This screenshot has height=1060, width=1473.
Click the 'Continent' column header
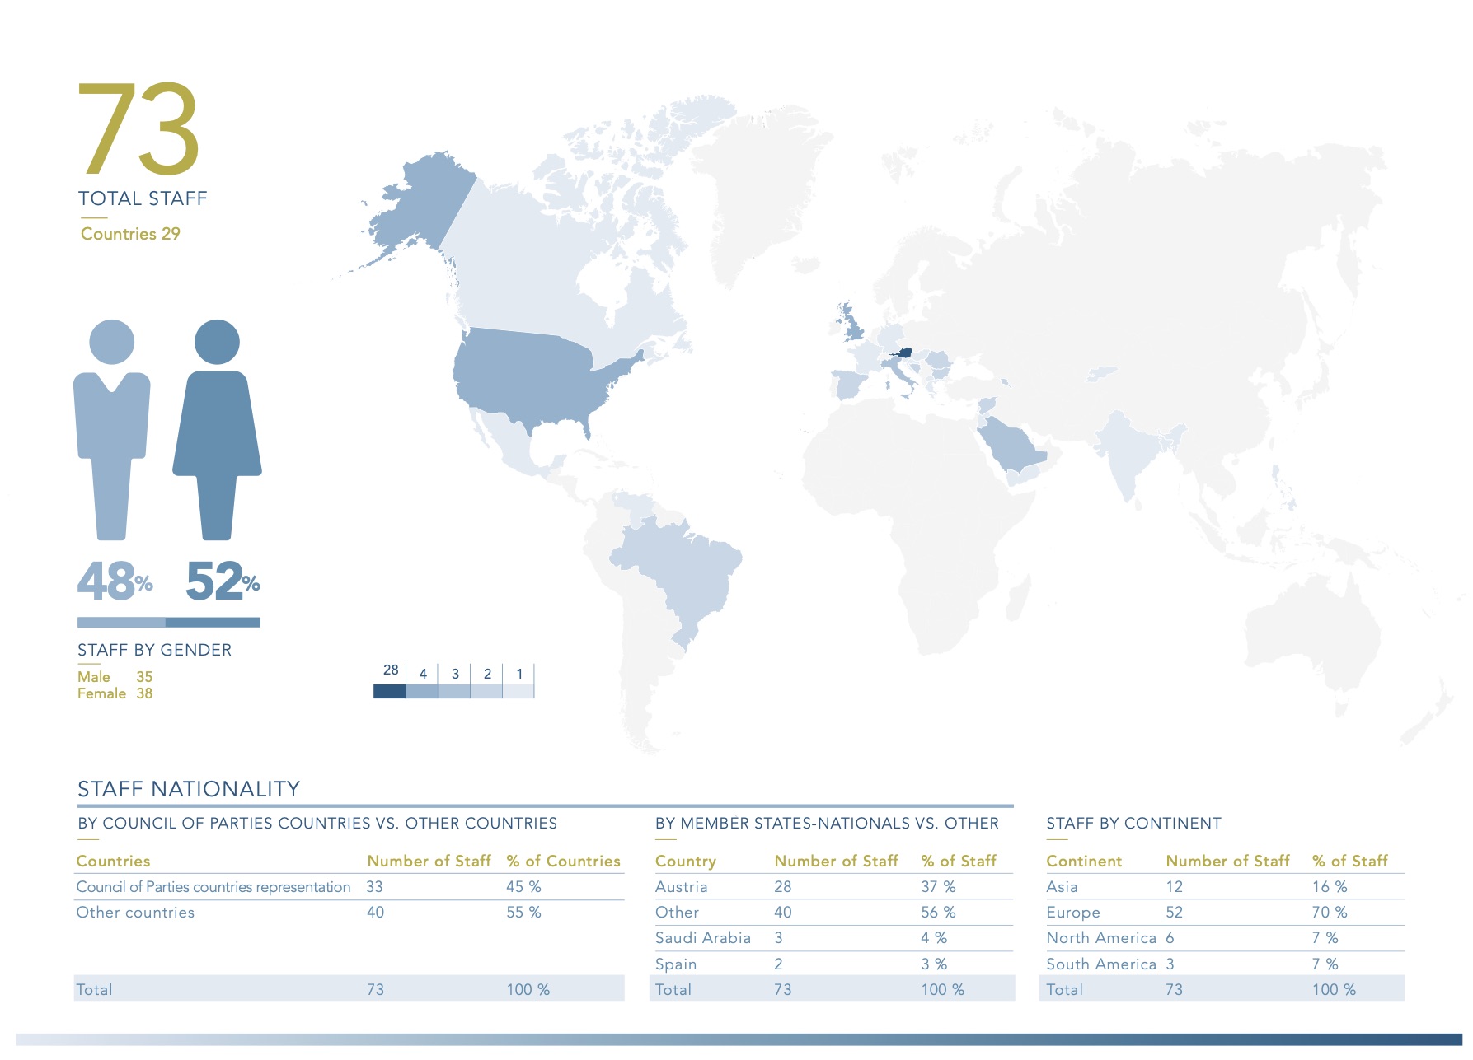pyautogui.click(x=1084, y=861)
